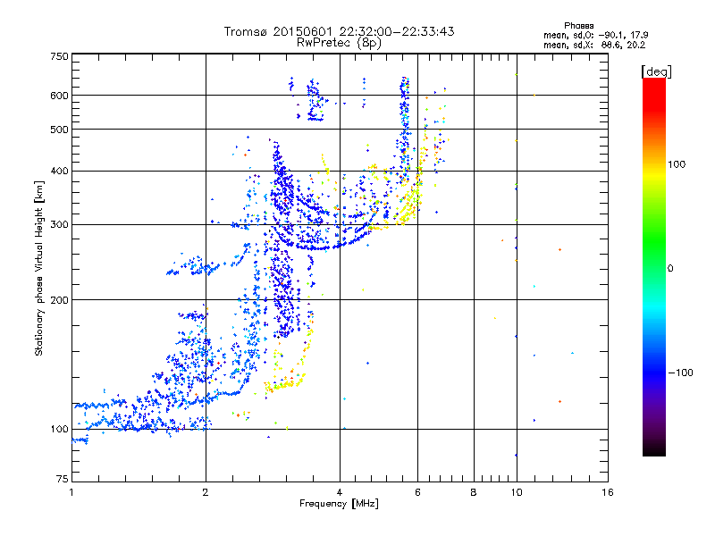The width and height of the screenshot is (715, 536).
Task: Click the y-axis label '200'
Action: click(x=59, y=300)
